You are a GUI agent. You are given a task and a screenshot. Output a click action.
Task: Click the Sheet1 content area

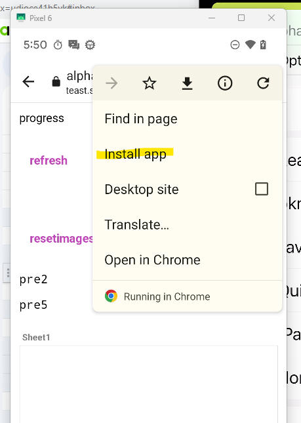(149, 384)
